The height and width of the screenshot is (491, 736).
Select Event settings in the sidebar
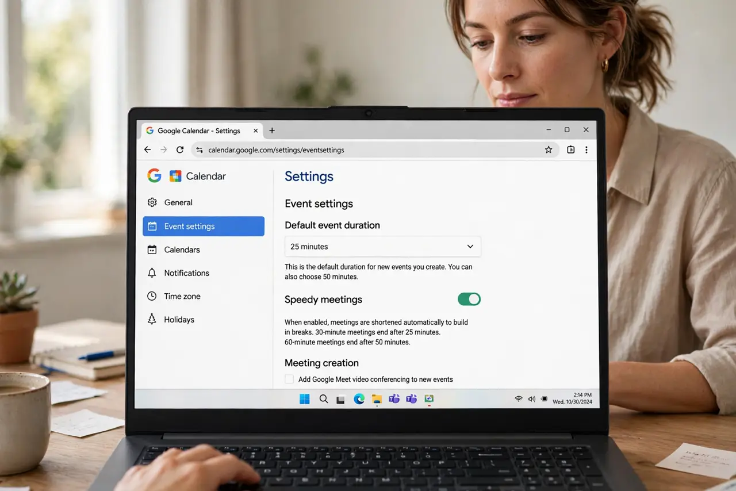pyautogui.click(x=204, y=226)
